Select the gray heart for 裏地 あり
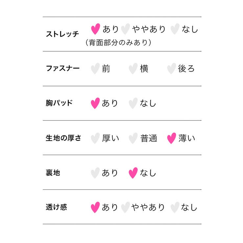243x243 pixels. click(x=95, y=173)
